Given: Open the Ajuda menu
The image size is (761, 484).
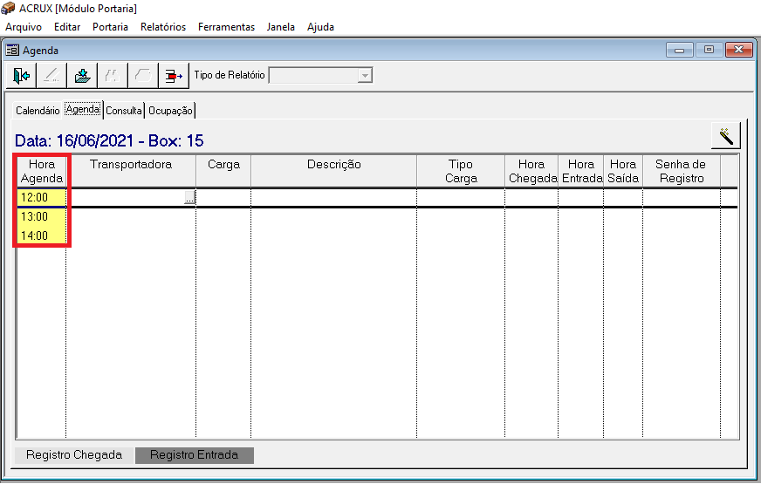Looking at the screenshot, I should (x=320, y=27).
